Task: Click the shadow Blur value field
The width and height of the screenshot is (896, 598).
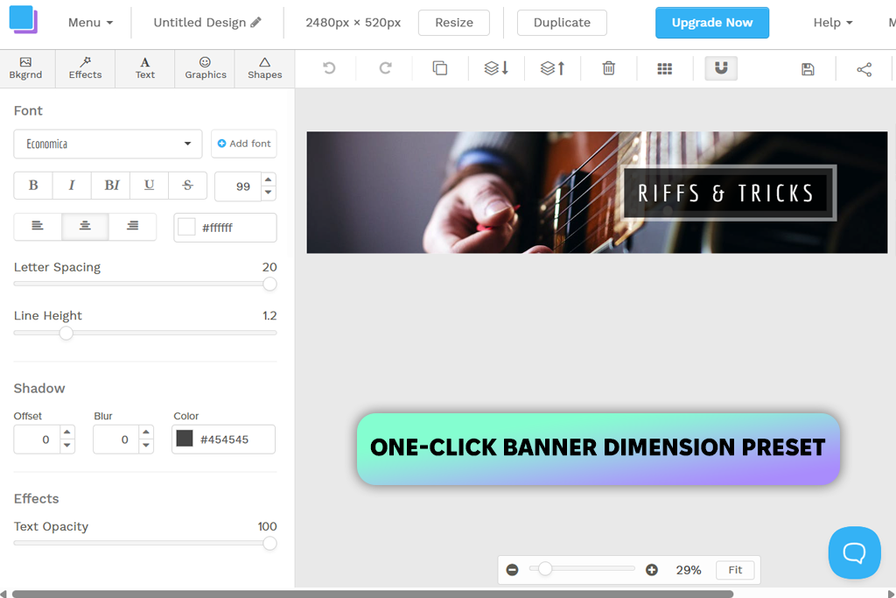Action: point(116,439)
